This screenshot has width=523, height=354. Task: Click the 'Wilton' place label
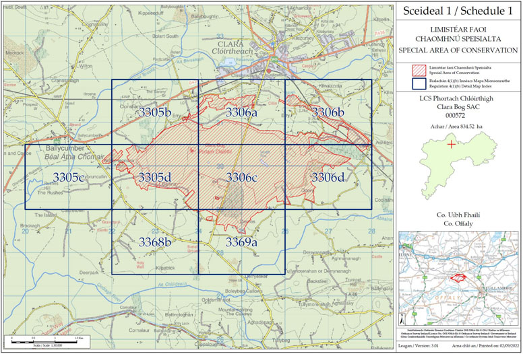(86, 66)
